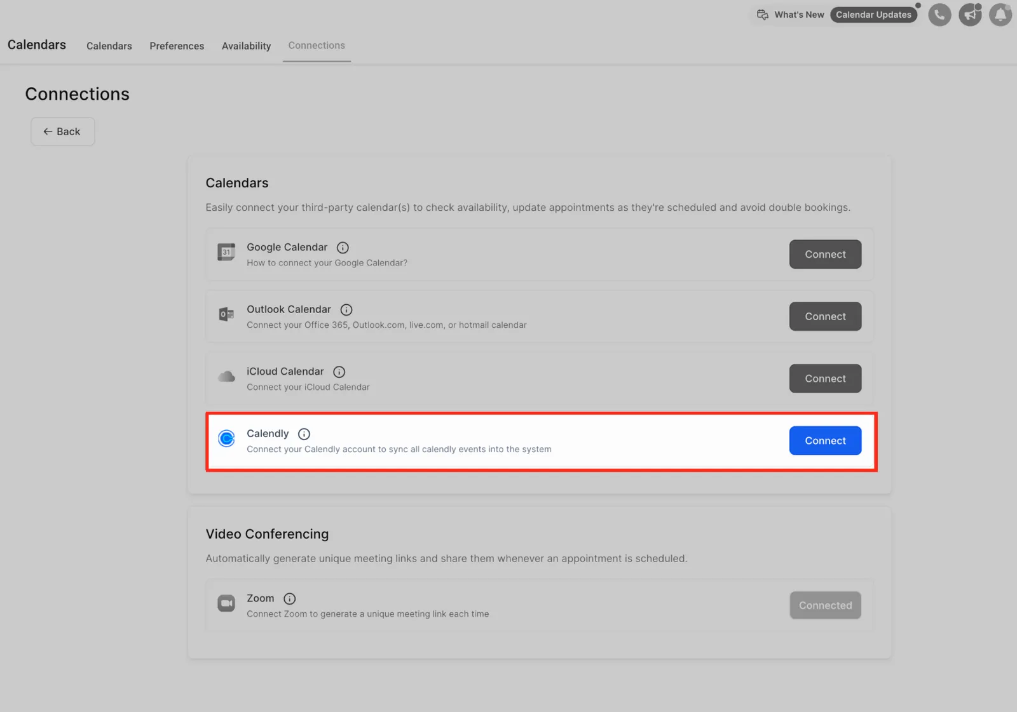Select the Connections tab

[317, 46]
